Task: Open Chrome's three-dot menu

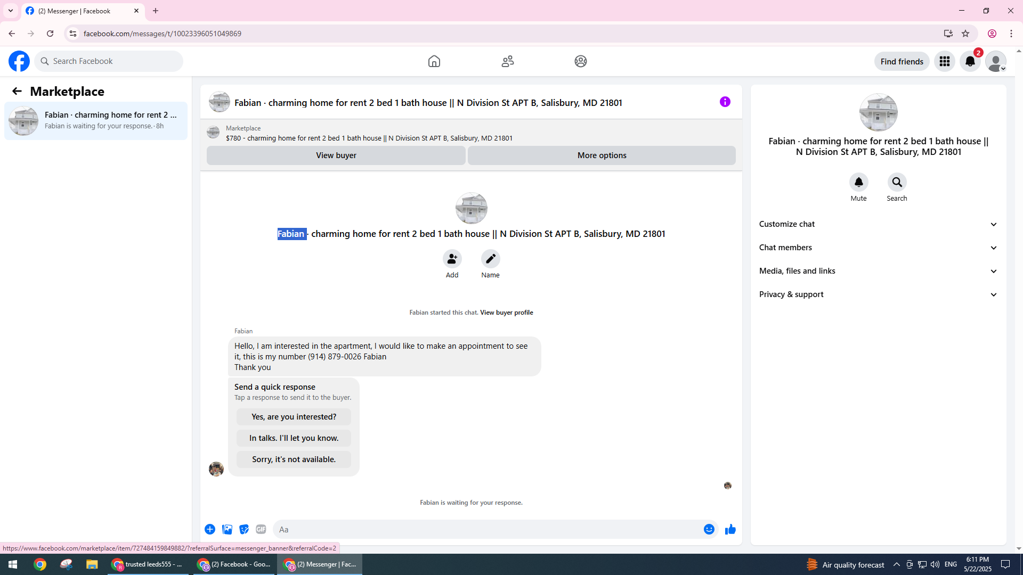Action: point(1011,34)
